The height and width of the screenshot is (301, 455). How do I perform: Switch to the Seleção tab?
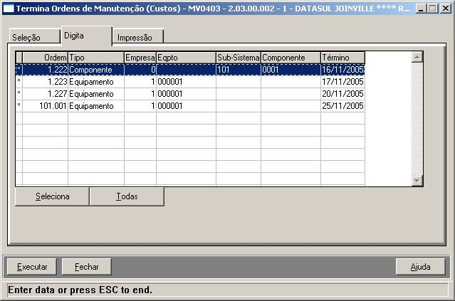34,36
